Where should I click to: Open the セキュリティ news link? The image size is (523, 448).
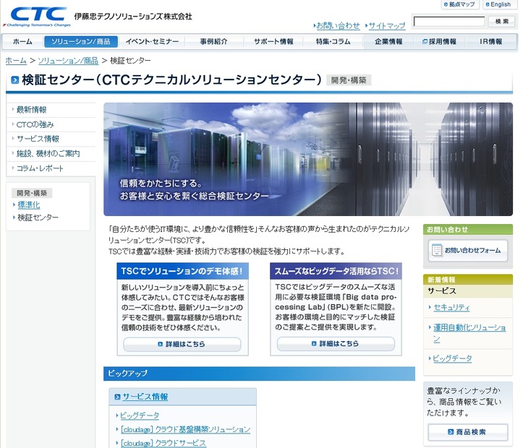451,307
